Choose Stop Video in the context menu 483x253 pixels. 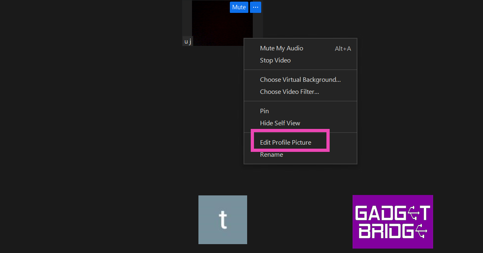(x=275, y=60)
